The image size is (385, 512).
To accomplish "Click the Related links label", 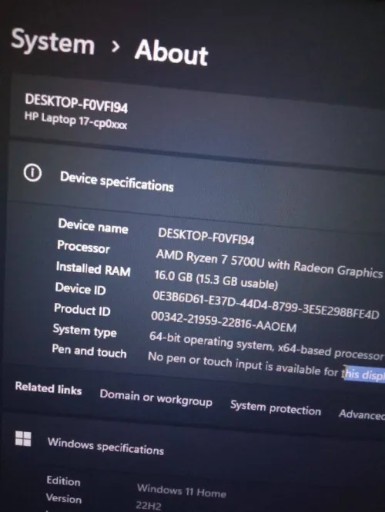I will click(x=49, y=388).
